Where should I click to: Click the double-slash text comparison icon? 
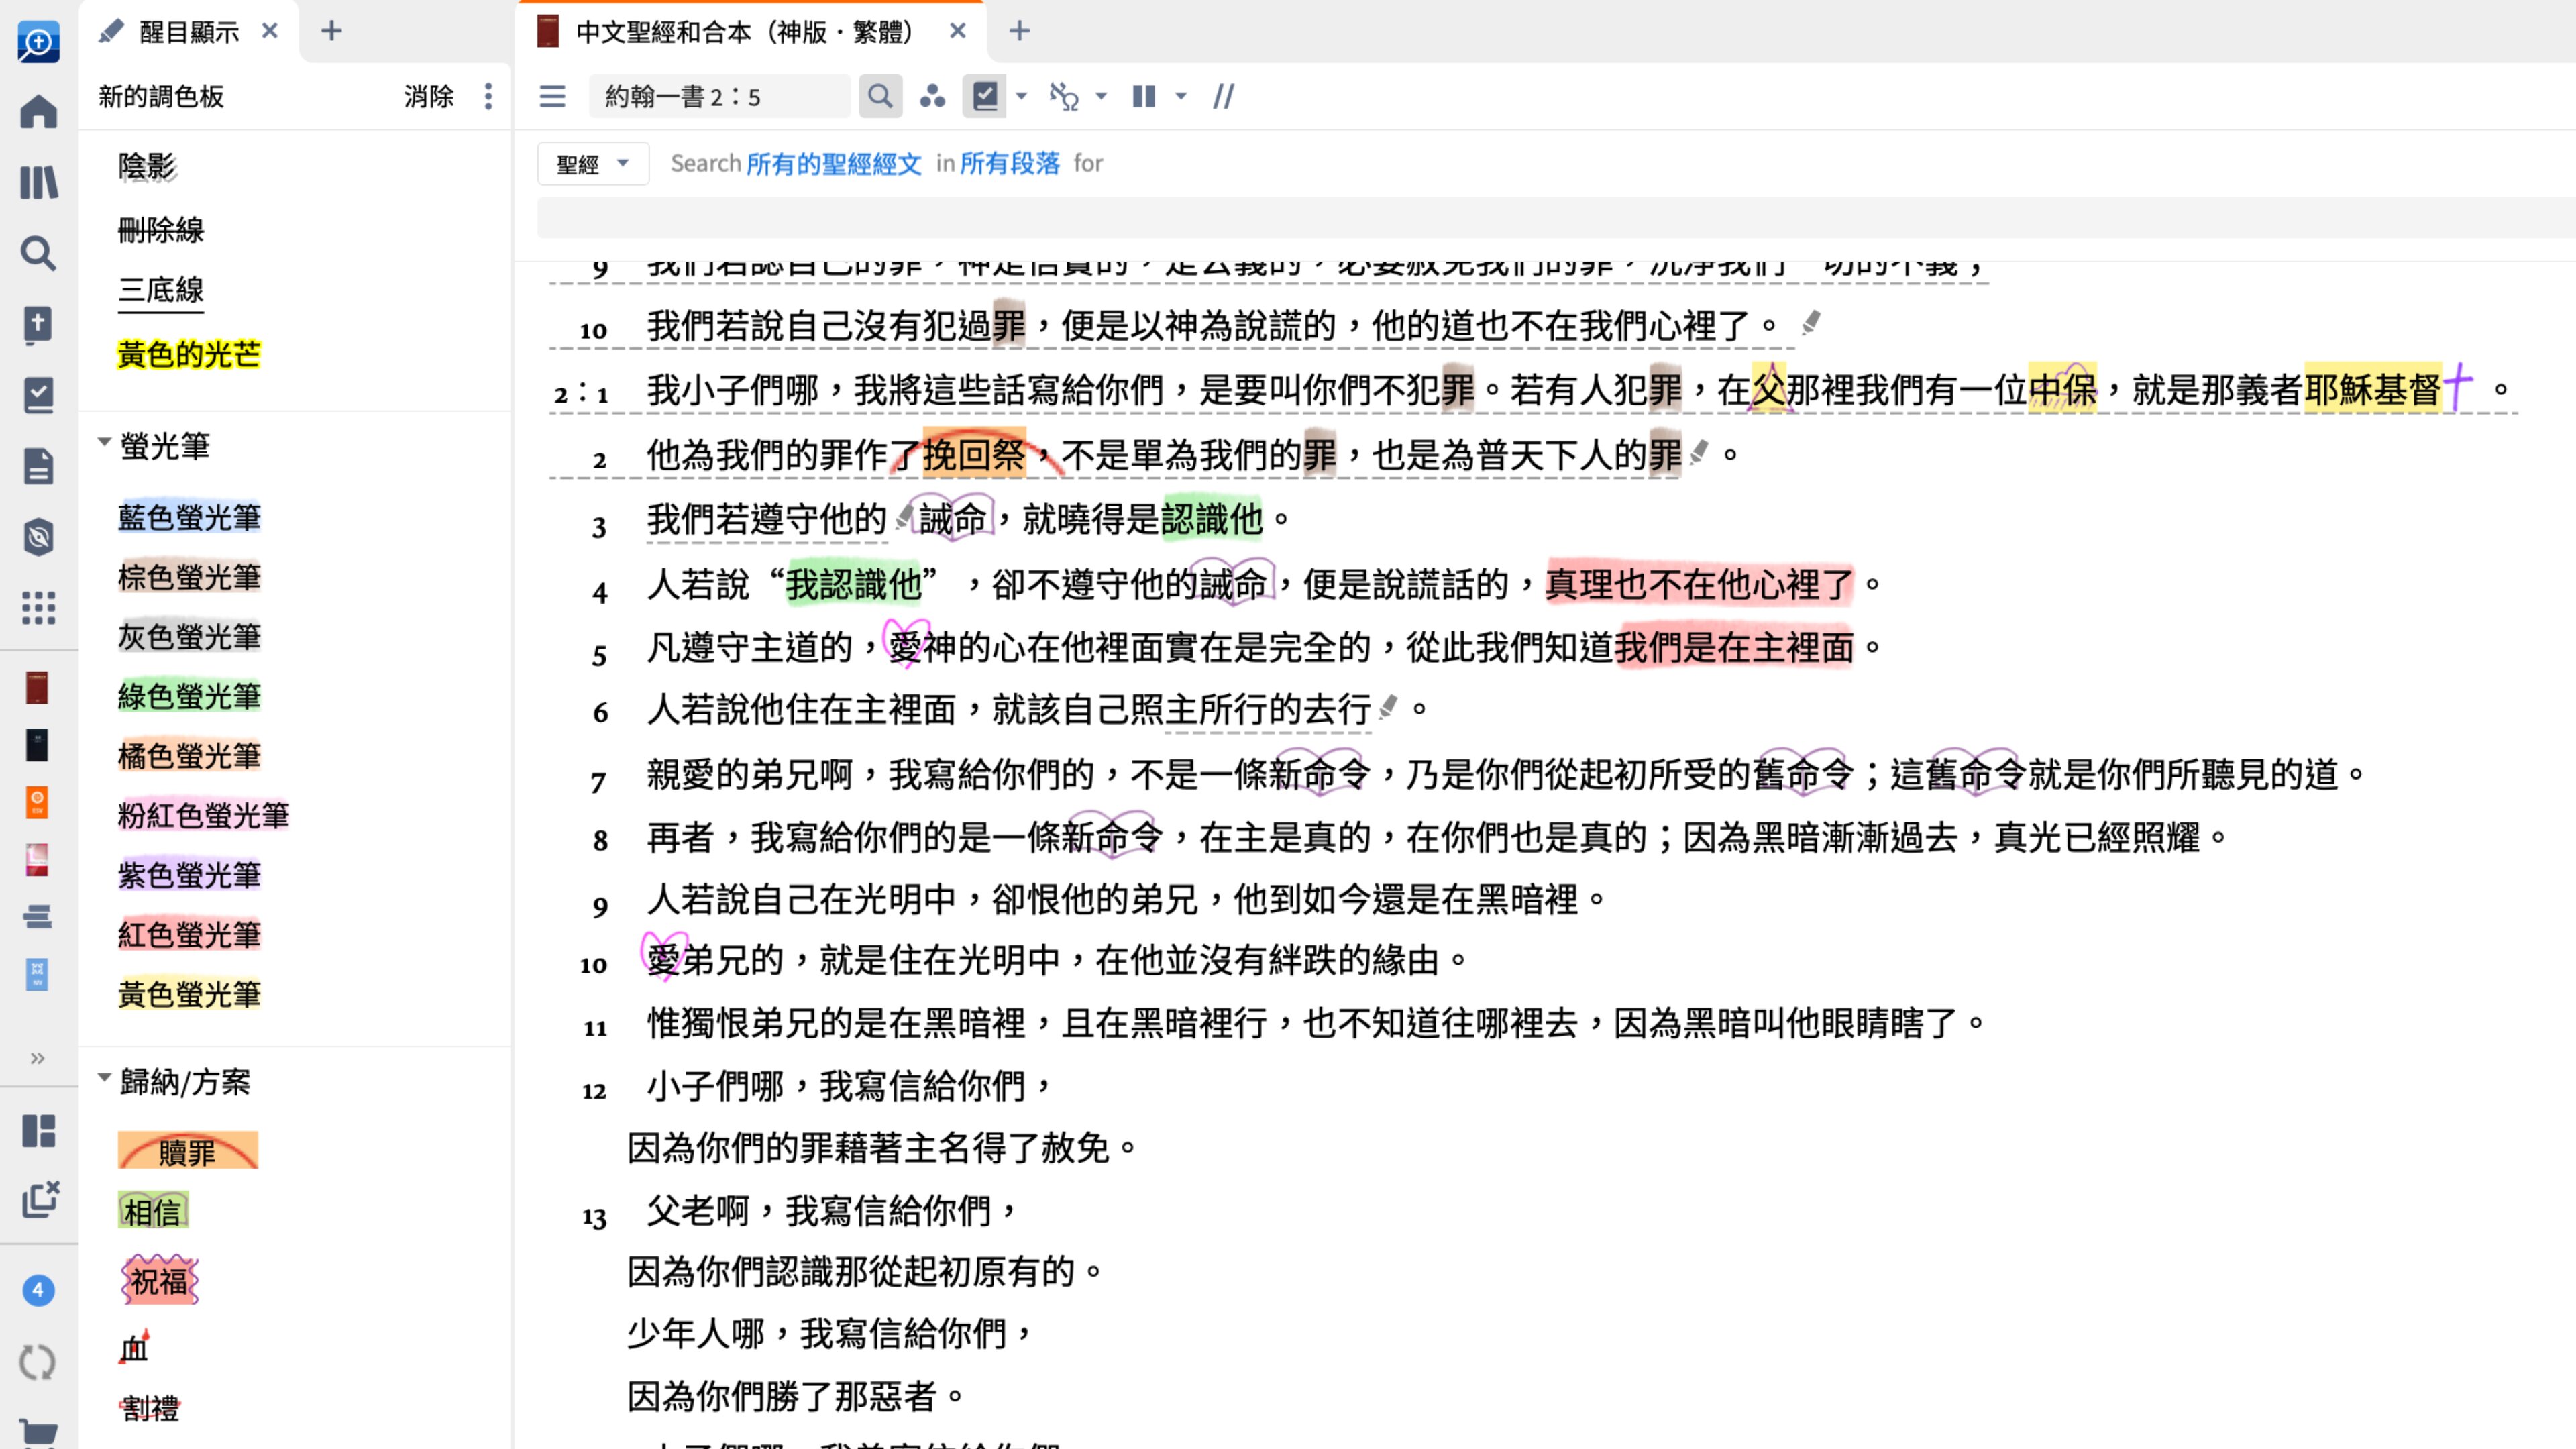1224,96
